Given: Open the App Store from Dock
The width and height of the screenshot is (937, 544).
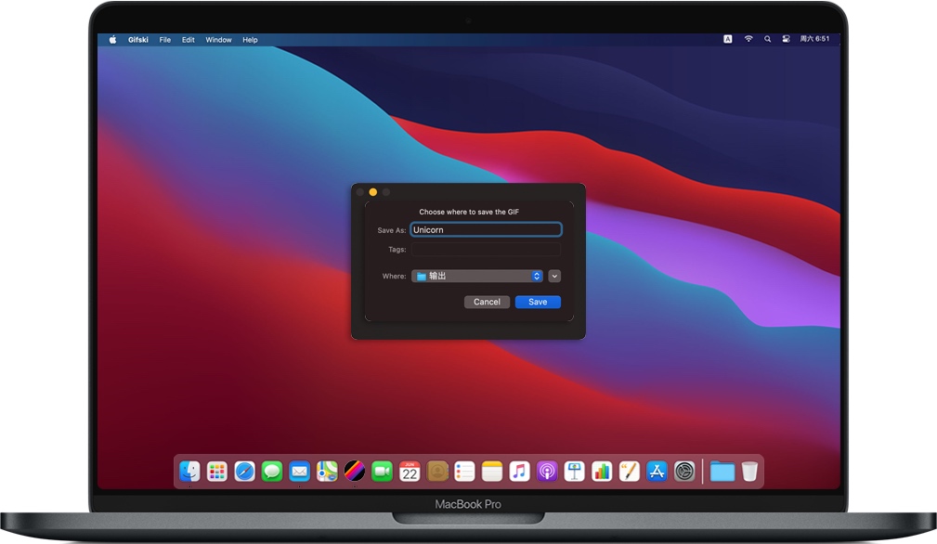Looking at the screenshot, I should (657, 472).
